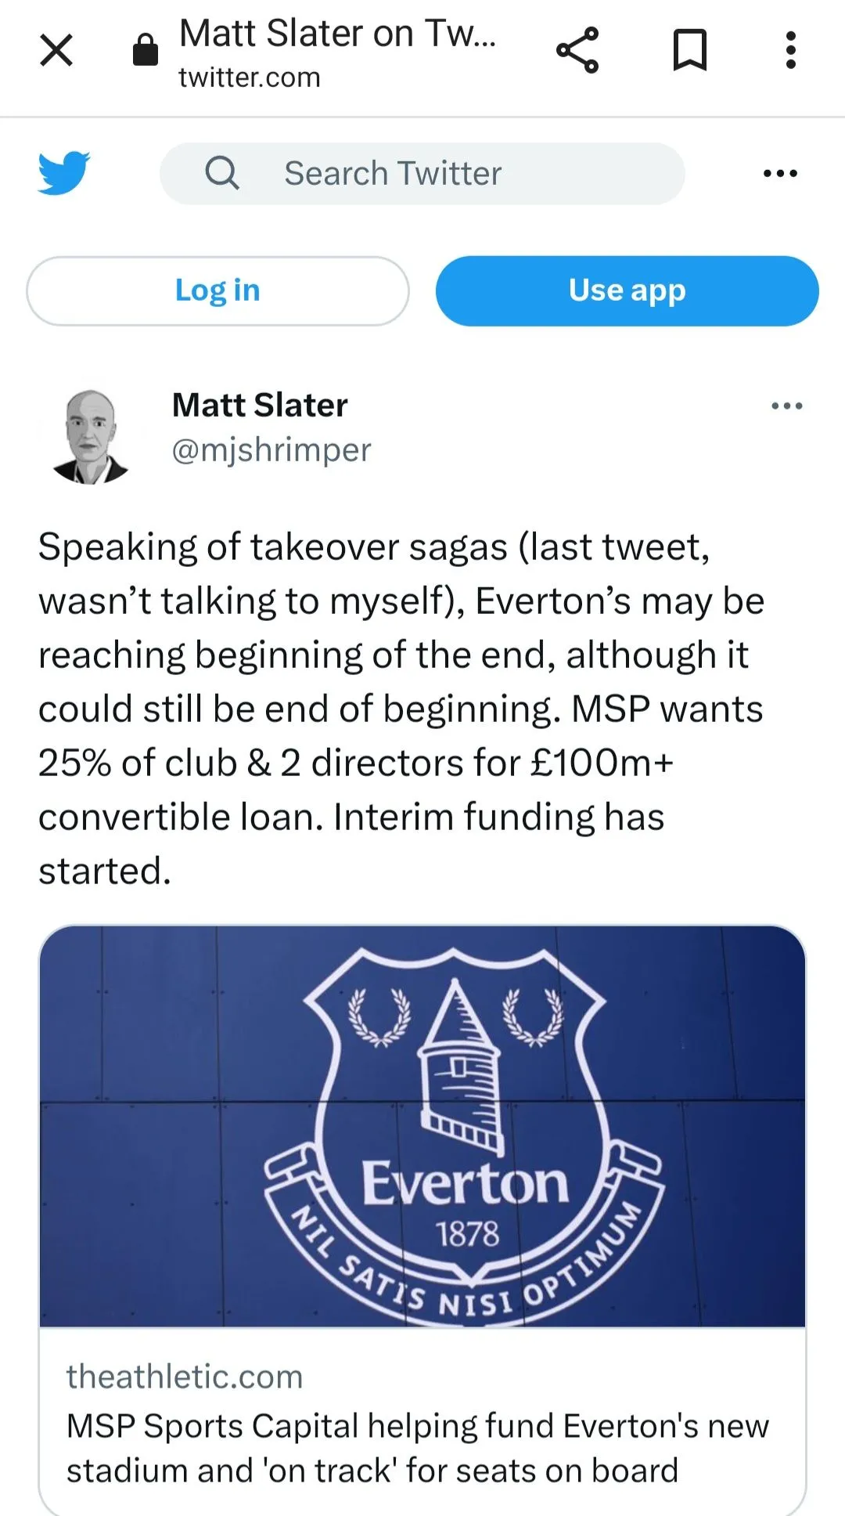Open the Everton crest article image
The height and width of the screenshot is (1516, 845).
click(422, 1126)
